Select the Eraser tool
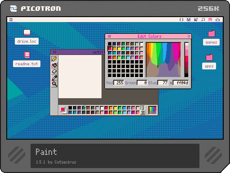230x173 pixels. click(54, 72)
